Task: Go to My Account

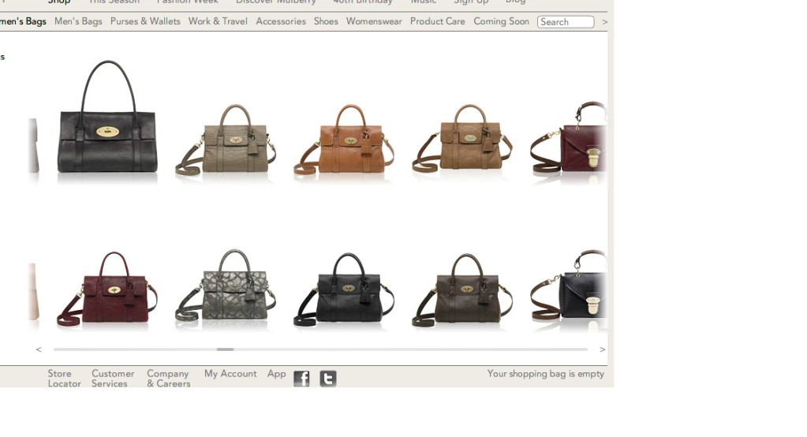Action: pyautogui.click(x=230, y=374)
